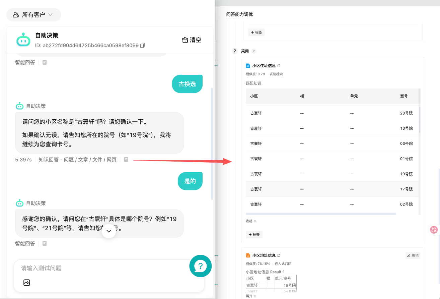Viewport: 440px width, 299px height.
Task: Copy the bot ID with the copy icon
Action: [143, 45]
